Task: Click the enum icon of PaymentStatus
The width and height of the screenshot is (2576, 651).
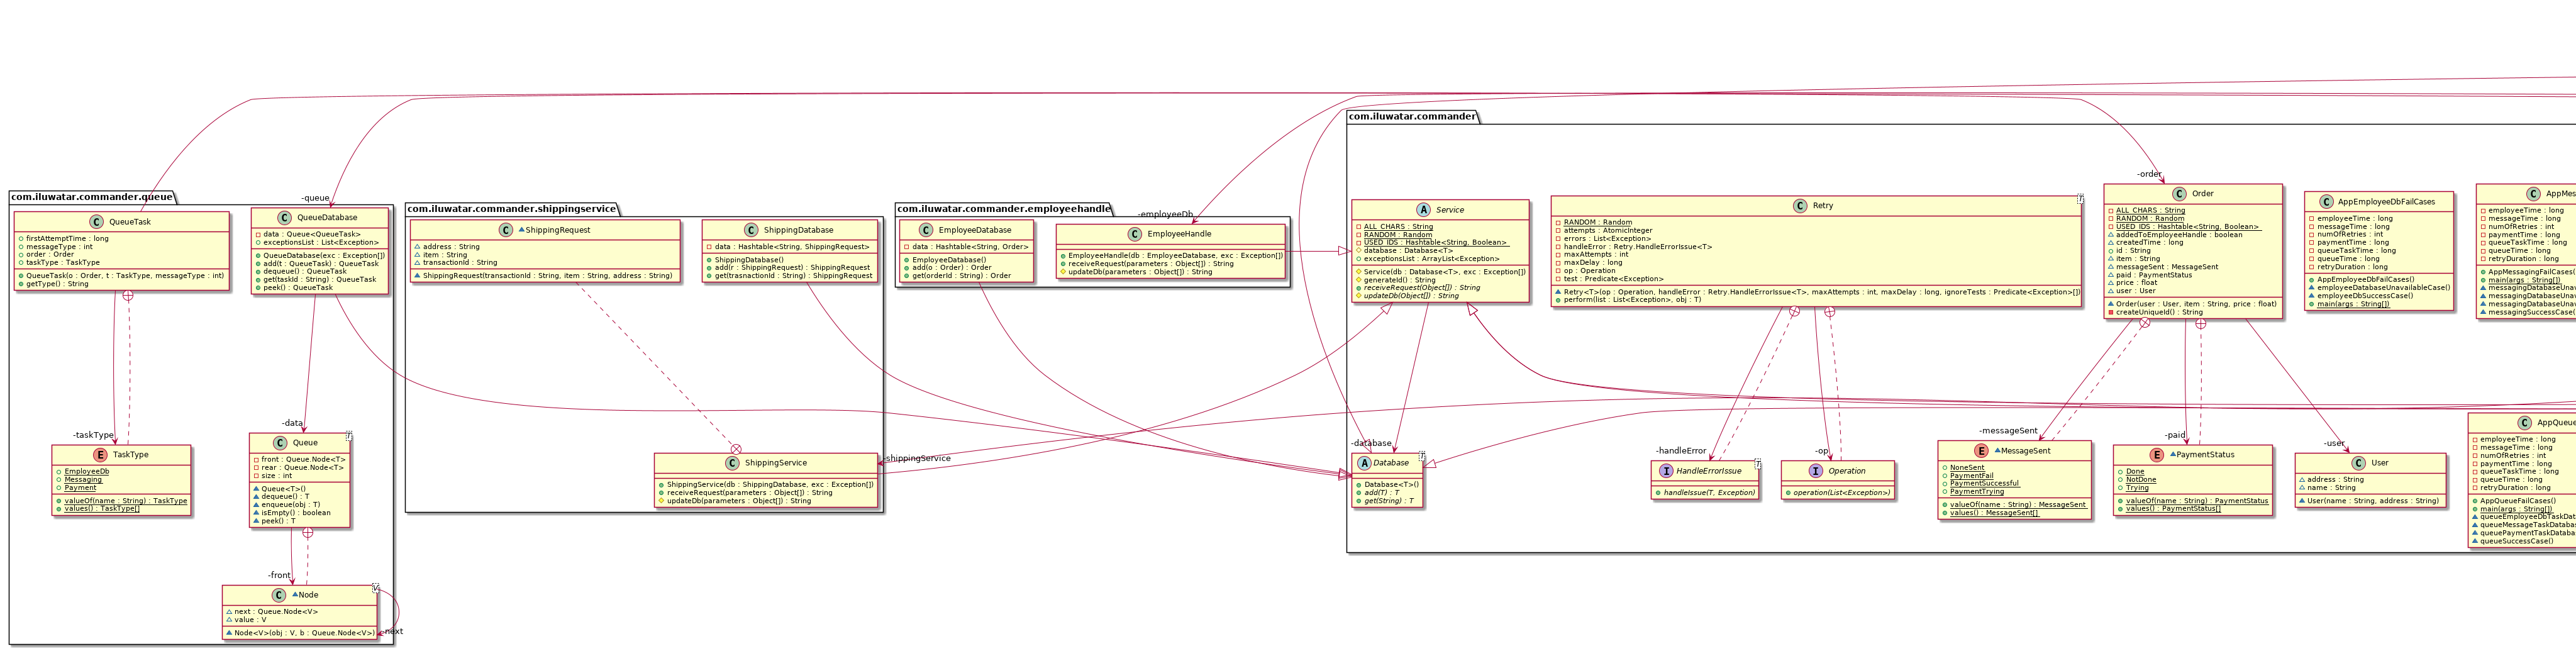Action: (2157, 455)
